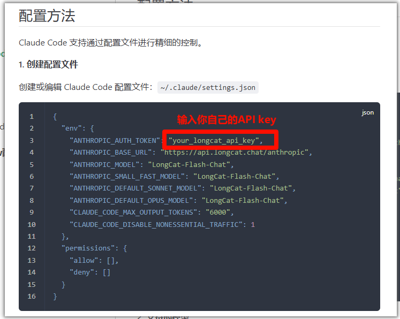Click the "ANTHROPIC_DEFAULT_OPUS_MODEL" key
Image resolution: width=400 pixels, height=319 pixels.
[x=131, y=200]
